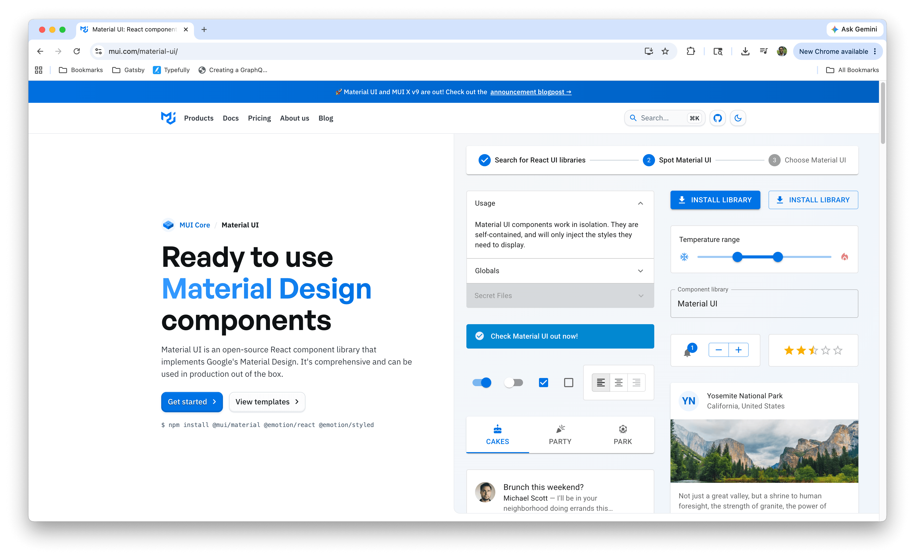Open the Chrome apps grid icon
This screenshot has height=559, width=915.
click(39, 70)
